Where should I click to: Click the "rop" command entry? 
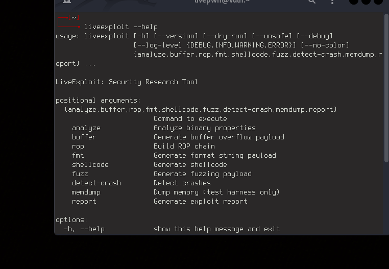[x=78, y=146]
